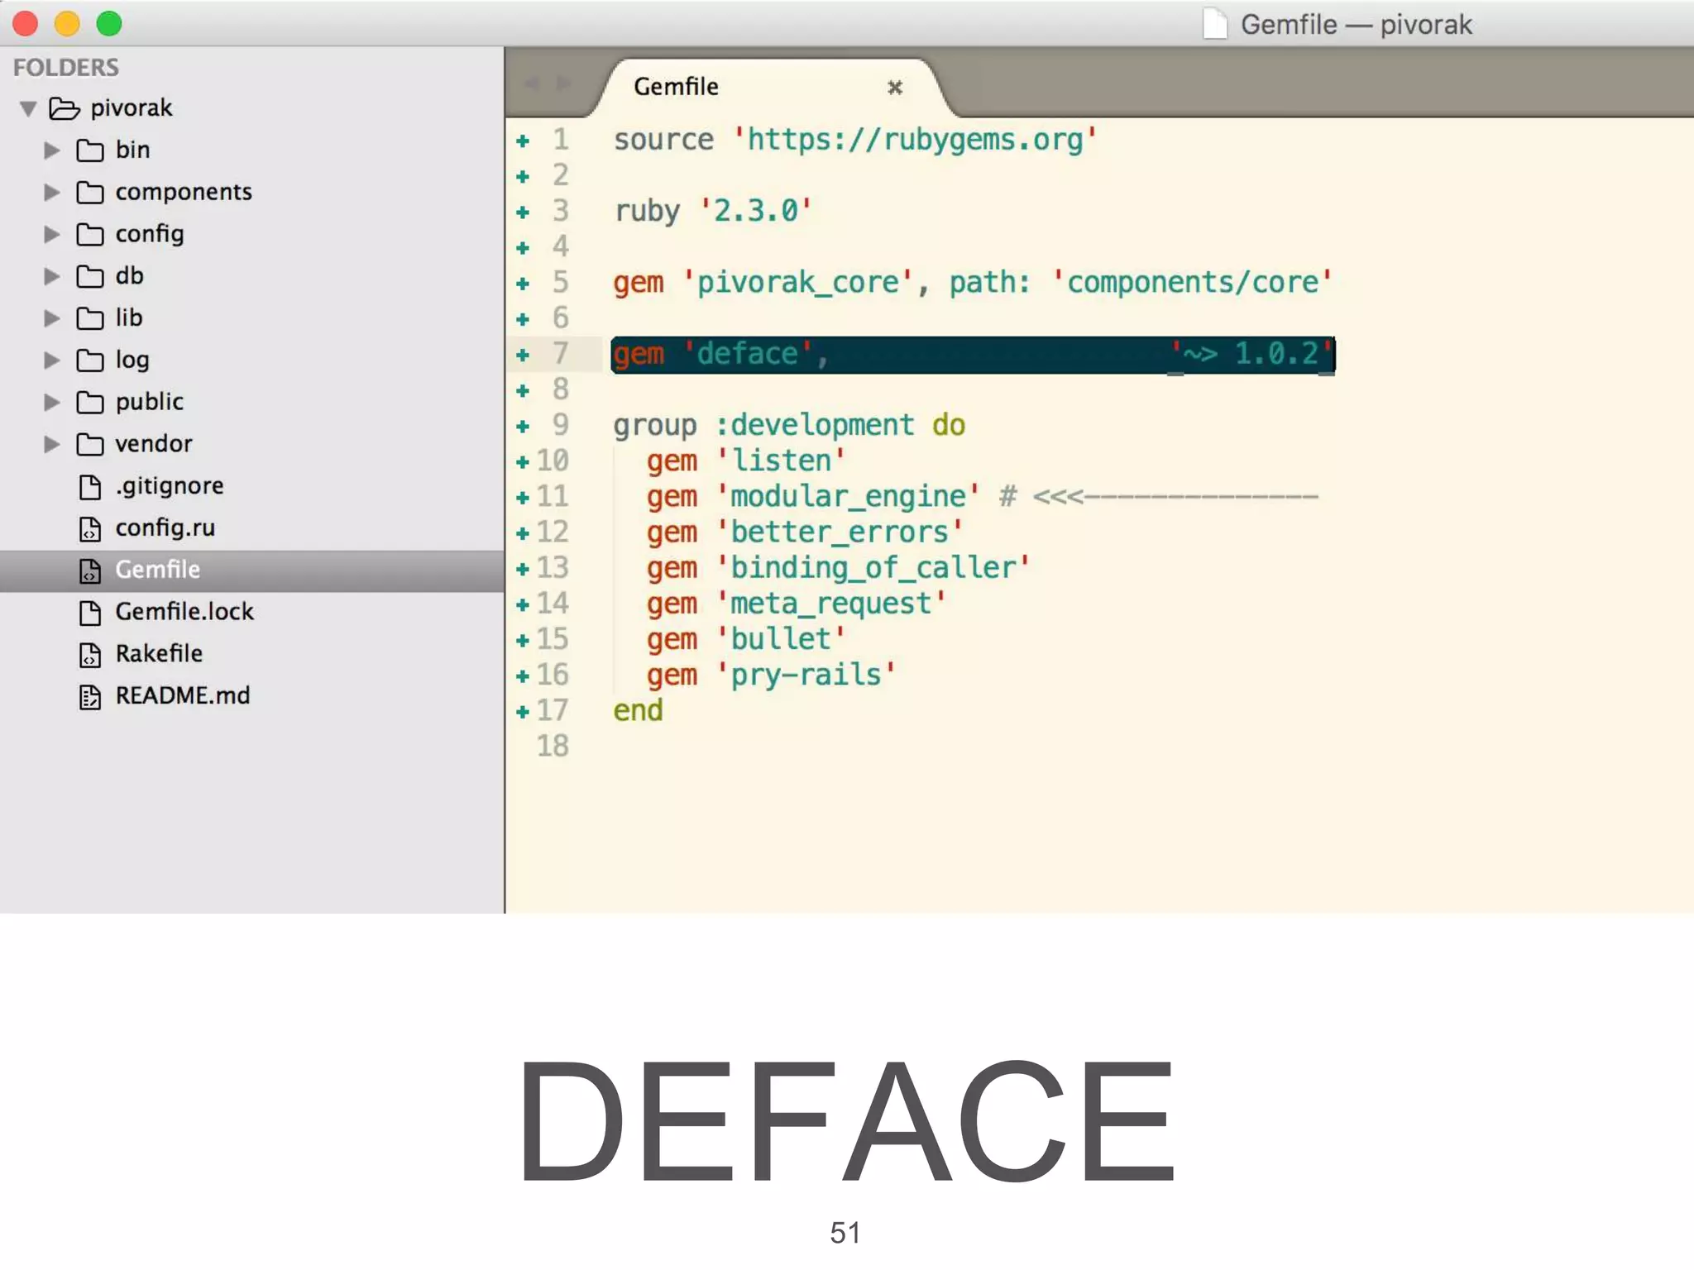1694x1270 pixels.
Task: Select the public folder label
Action: tap(150, 402)
